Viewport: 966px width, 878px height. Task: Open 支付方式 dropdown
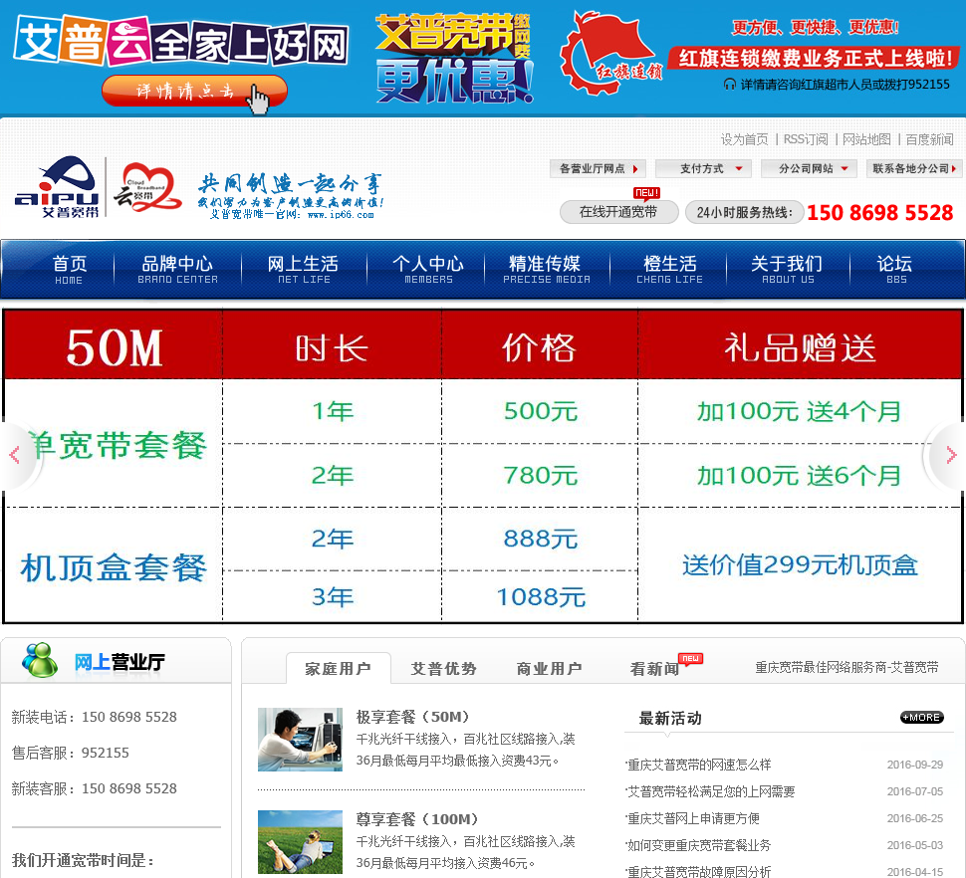703,168
